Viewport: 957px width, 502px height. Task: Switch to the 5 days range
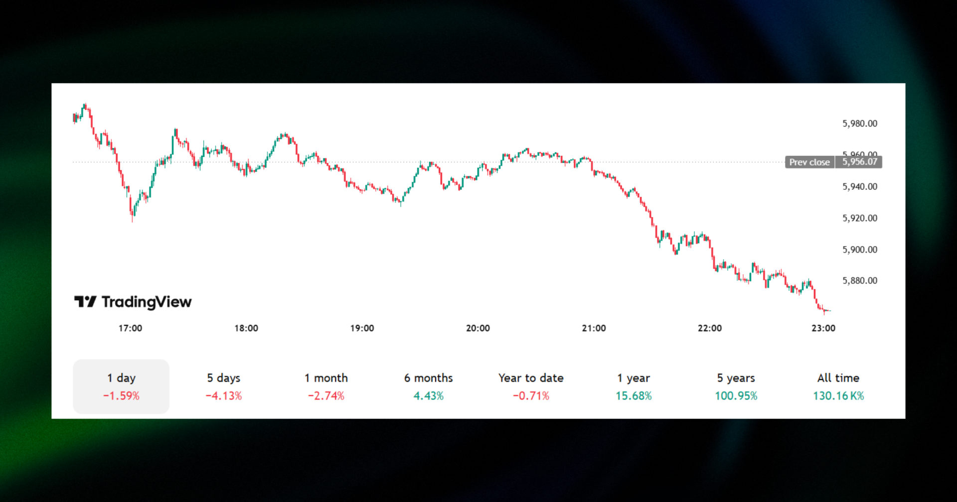coord(223,386)
